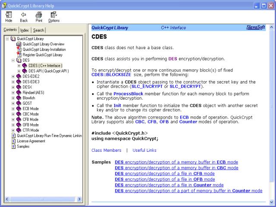The width and height of the screenshot is (276, 207).
Task: Expand the Blowfish node
Action: pos(13,98)
